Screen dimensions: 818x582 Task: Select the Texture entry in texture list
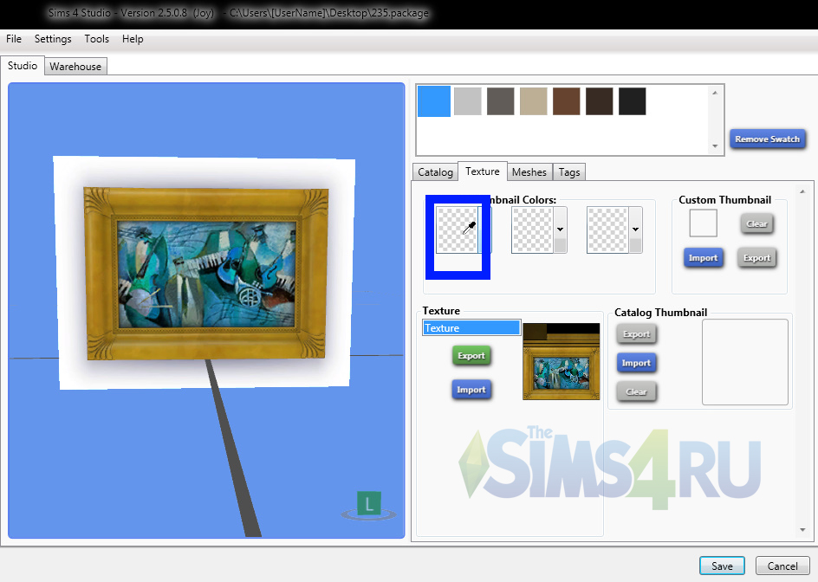[x=471, y=328]
